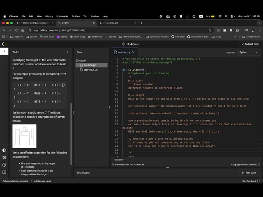Open the bible-study bookmark
Viewport: 263px width, 197px height.
(78, 37)
